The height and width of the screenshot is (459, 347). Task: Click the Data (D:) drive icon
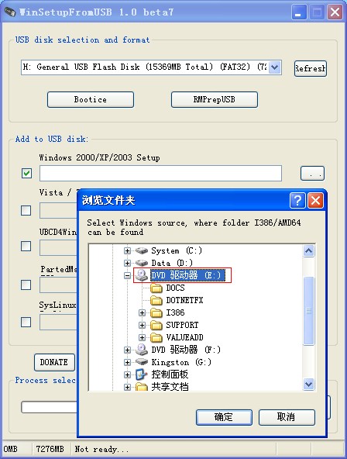(x=142, y=263)
